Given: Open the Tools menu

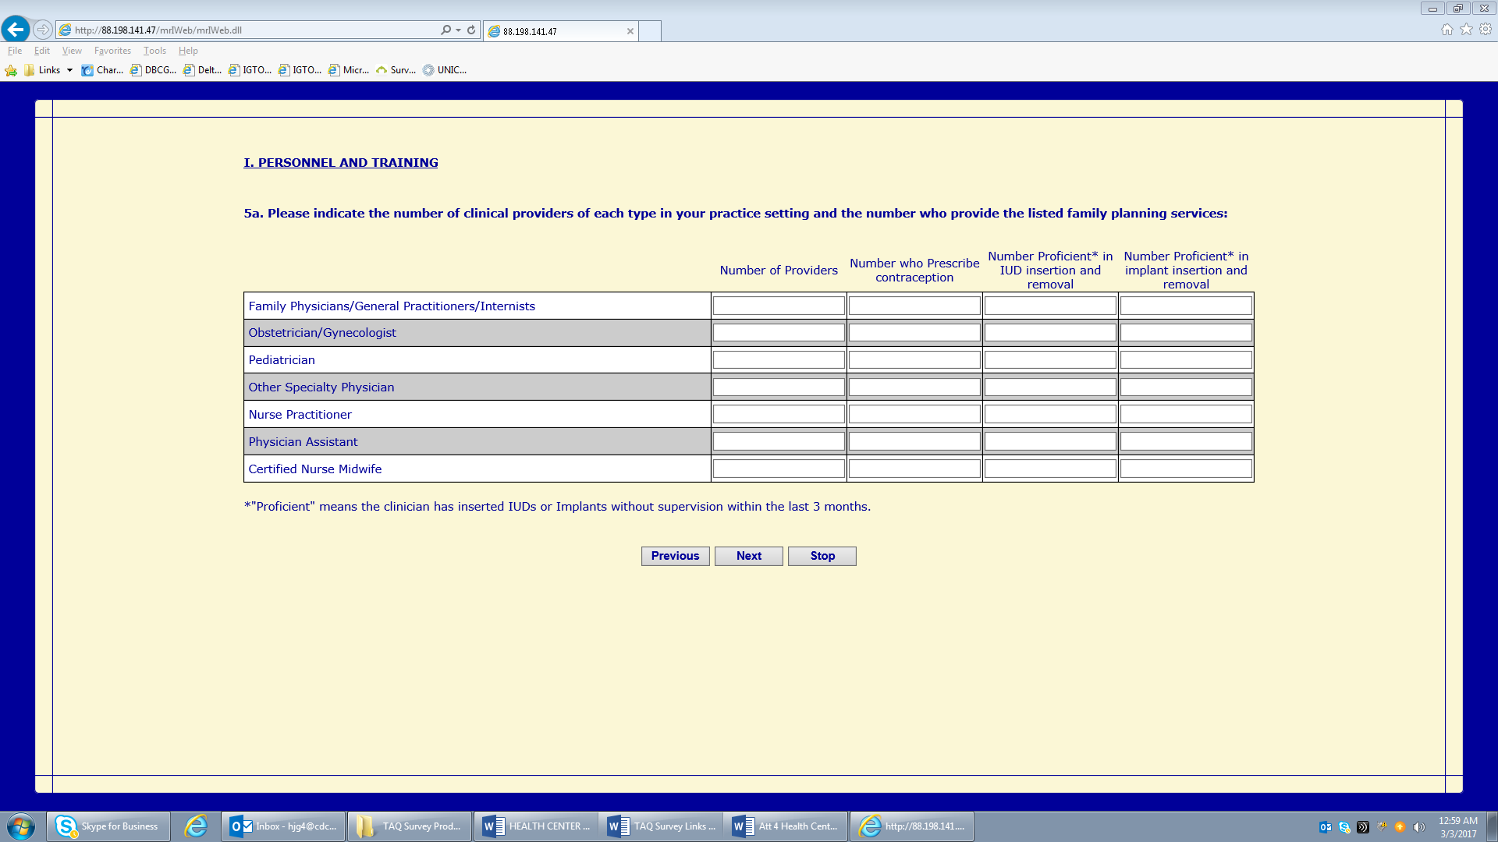Looking at the screenshot, I should 154,51.
